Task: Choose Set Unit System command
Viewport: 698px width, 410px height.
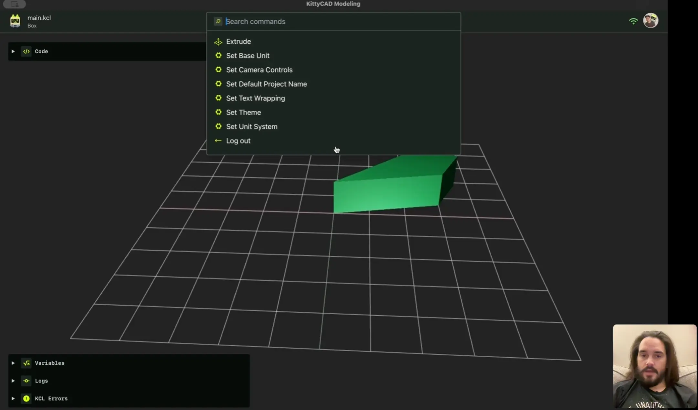Action: pyautogui.click(x=251, y=127)
